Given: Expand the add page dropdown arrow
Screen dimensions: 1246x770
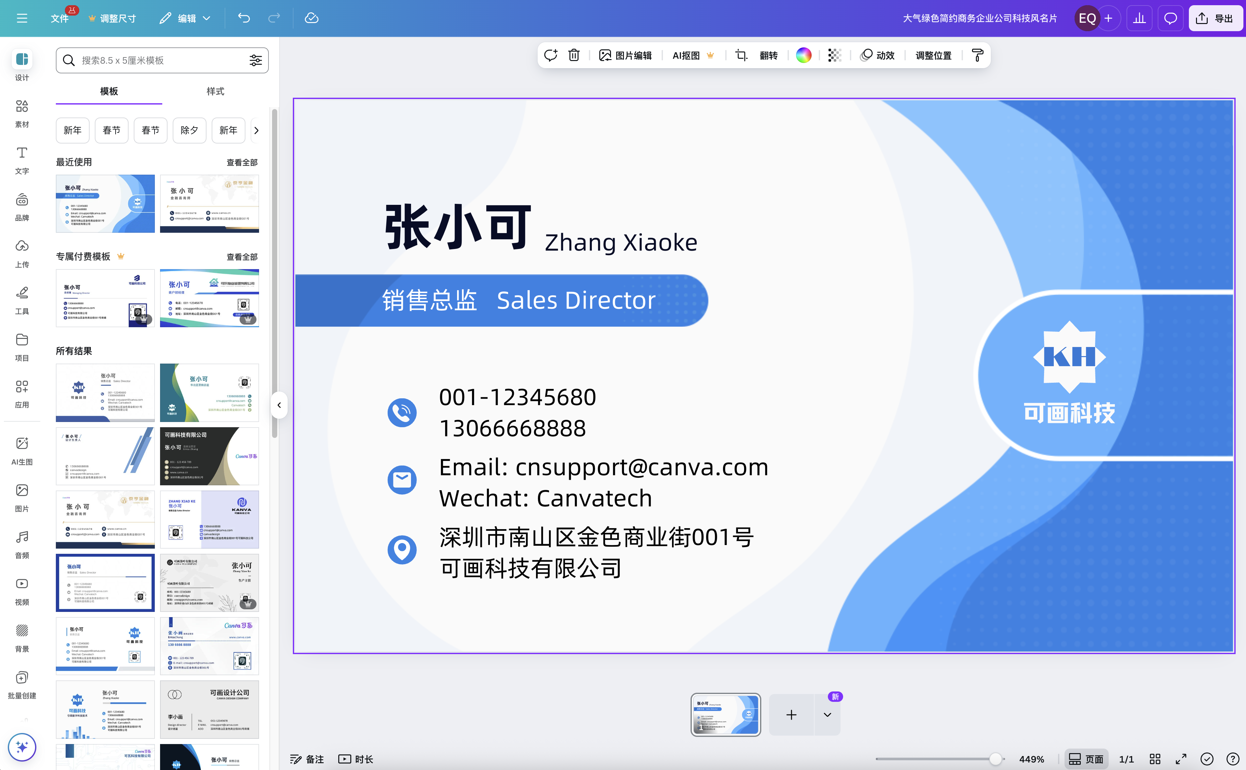Looking at the screenshot, I should click(828, 714).
